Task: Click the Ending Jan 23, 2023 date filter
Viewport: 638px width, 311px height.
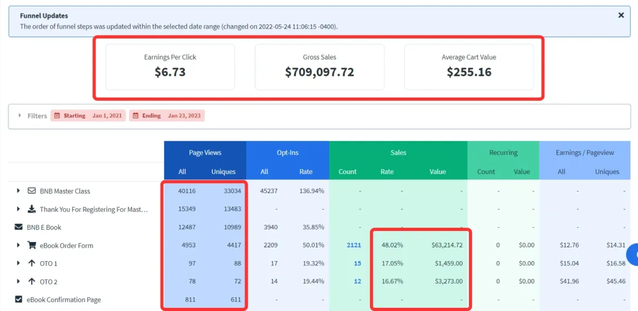Action: (167, 116)
